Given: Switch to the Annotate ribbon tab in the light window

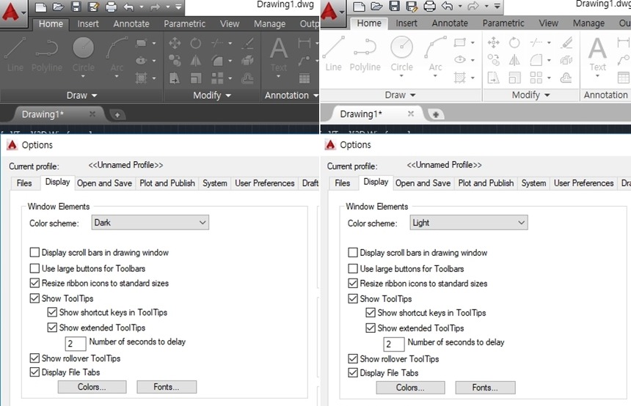Looking at the screenshot, I should pos(450,23).
